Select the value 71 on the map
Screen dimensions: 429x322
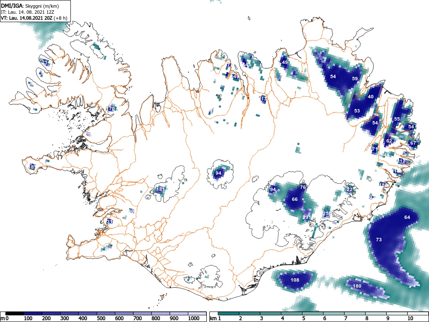pos(375,149)
